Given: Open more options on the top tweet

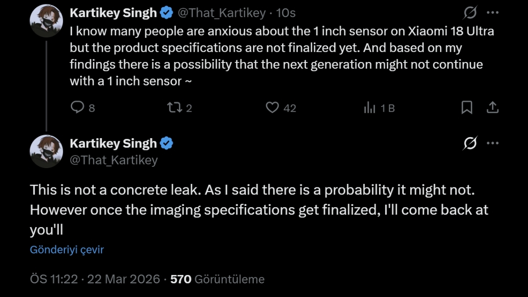Looking at the screenshot, I should [493, 14].
